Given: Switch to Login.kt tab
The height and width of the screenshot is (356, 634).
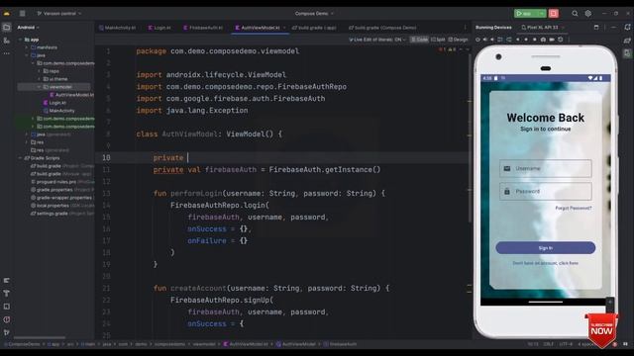Looking at the screenshot, I should (x=159, y=28).
